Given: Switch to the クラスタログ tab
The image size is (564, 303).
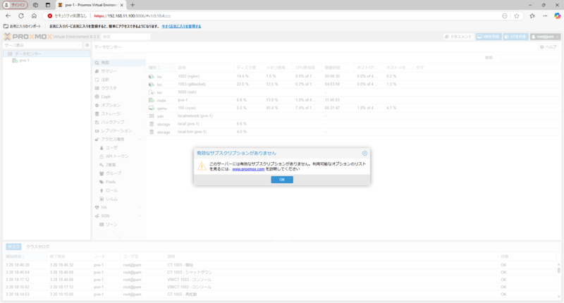Looking at the screenshot, I should pyautogui.click(x=38, y=247).
